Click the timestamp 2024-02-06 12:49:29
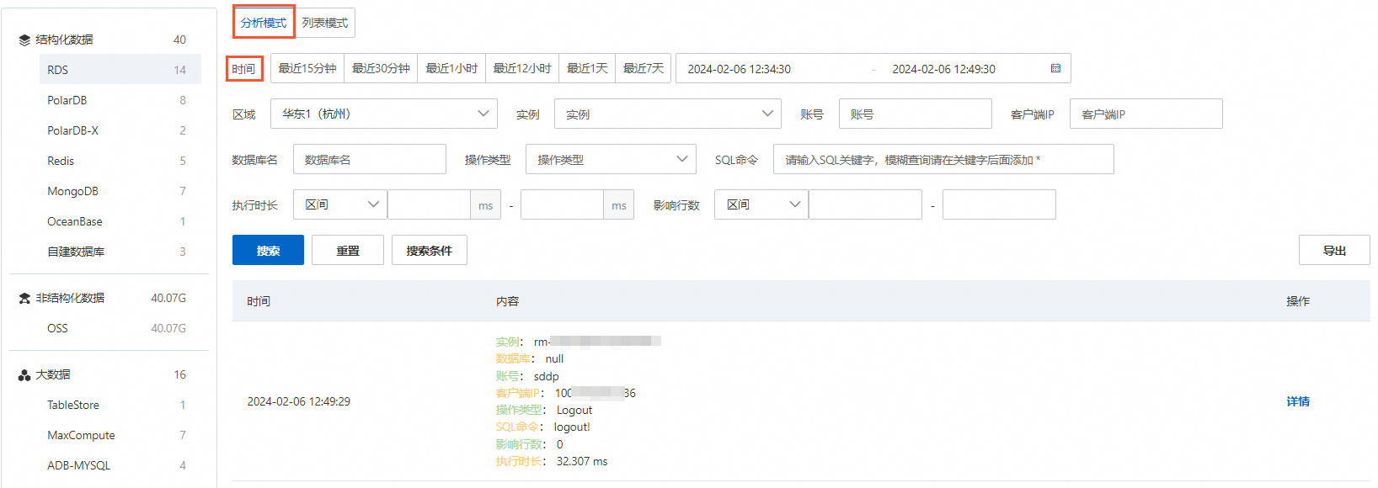The height and width of the screenshot is (488, 1378). click(299, 401)
